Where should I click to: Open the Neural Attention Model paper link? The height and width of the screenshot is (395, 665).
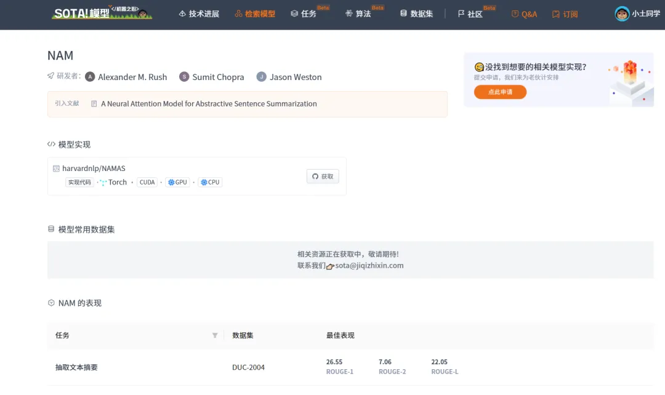tap(209, 104)
